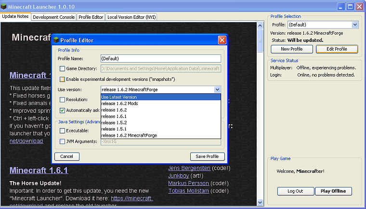The image size is (366, 209).
Task: Open the Jens Bergensten link
Action: click(x=189, y=168)
